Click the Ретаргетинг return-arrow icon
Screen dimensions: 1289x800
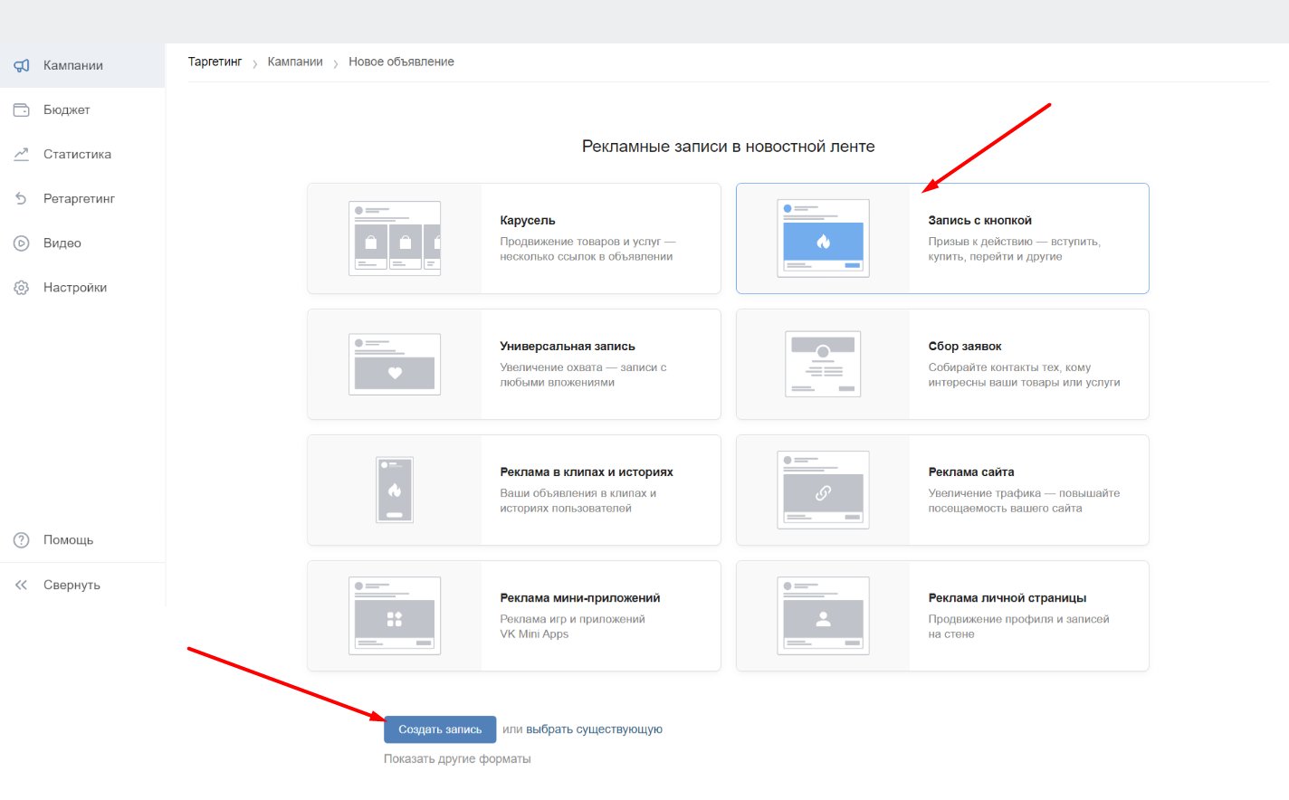(22, 198)
